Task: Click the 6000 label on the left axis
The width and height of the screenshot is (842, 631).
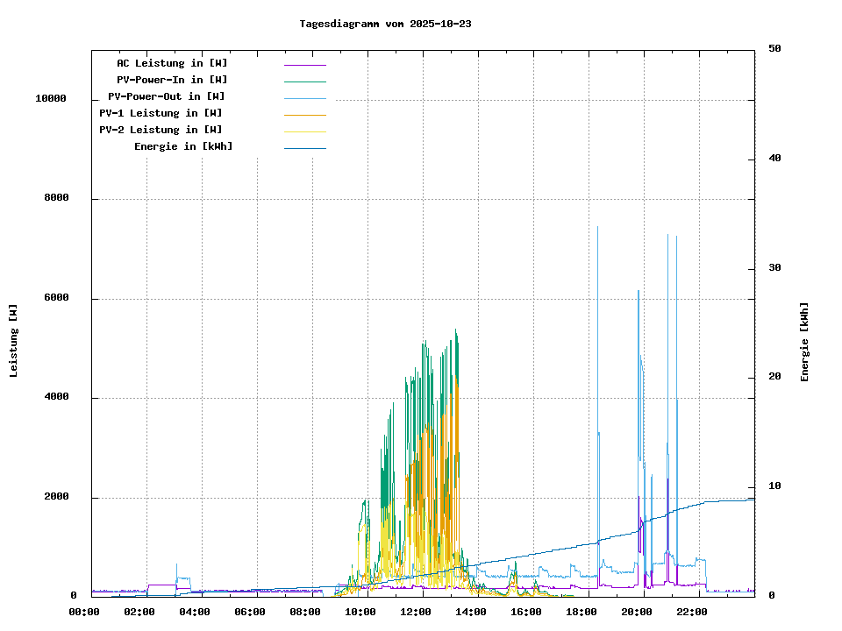Action: click(x=56, y=298)
